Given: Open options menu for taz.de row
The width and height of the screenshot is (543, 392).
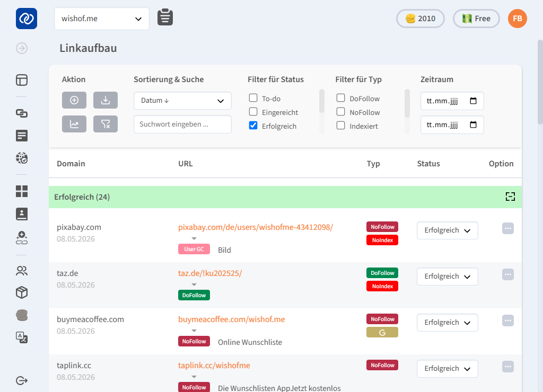Looking at the screenshot, I should point(507,274).
